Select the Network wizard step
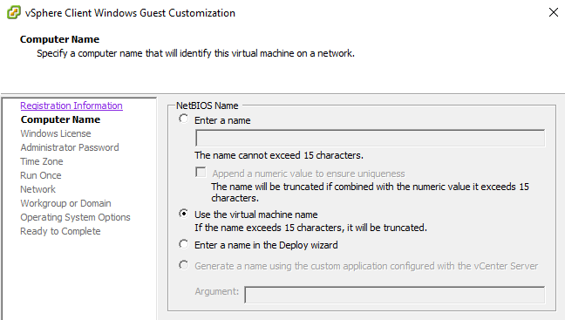Screen dimensions: 565x320 (x=37, y=189)
